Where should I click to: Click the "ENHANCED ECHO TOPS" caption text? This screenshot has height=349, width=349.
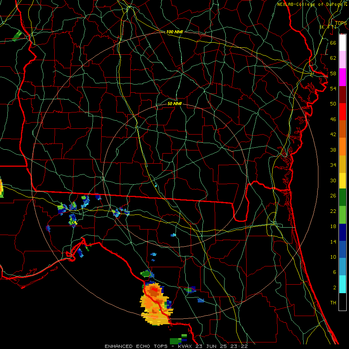pos(136,346)
